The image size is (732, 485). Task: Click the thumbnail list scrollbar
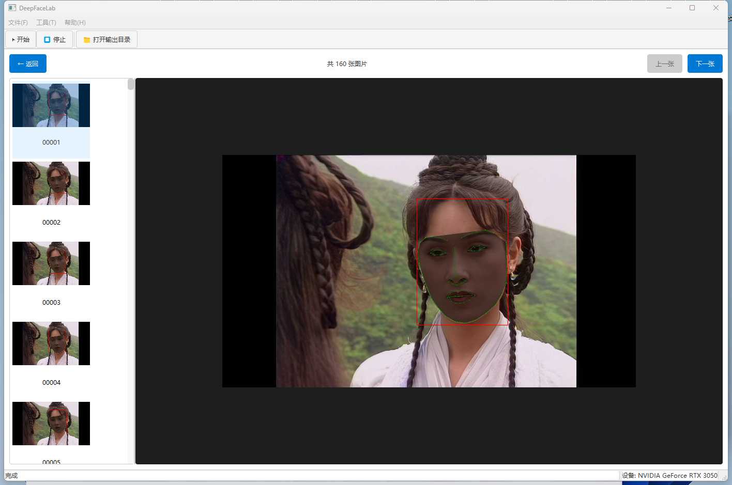click(130, 84)
